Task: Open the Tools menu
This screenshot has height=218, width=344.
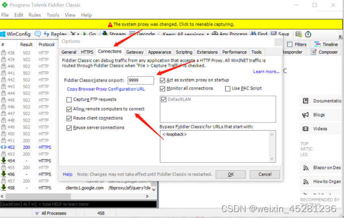Action: [53, 15]
